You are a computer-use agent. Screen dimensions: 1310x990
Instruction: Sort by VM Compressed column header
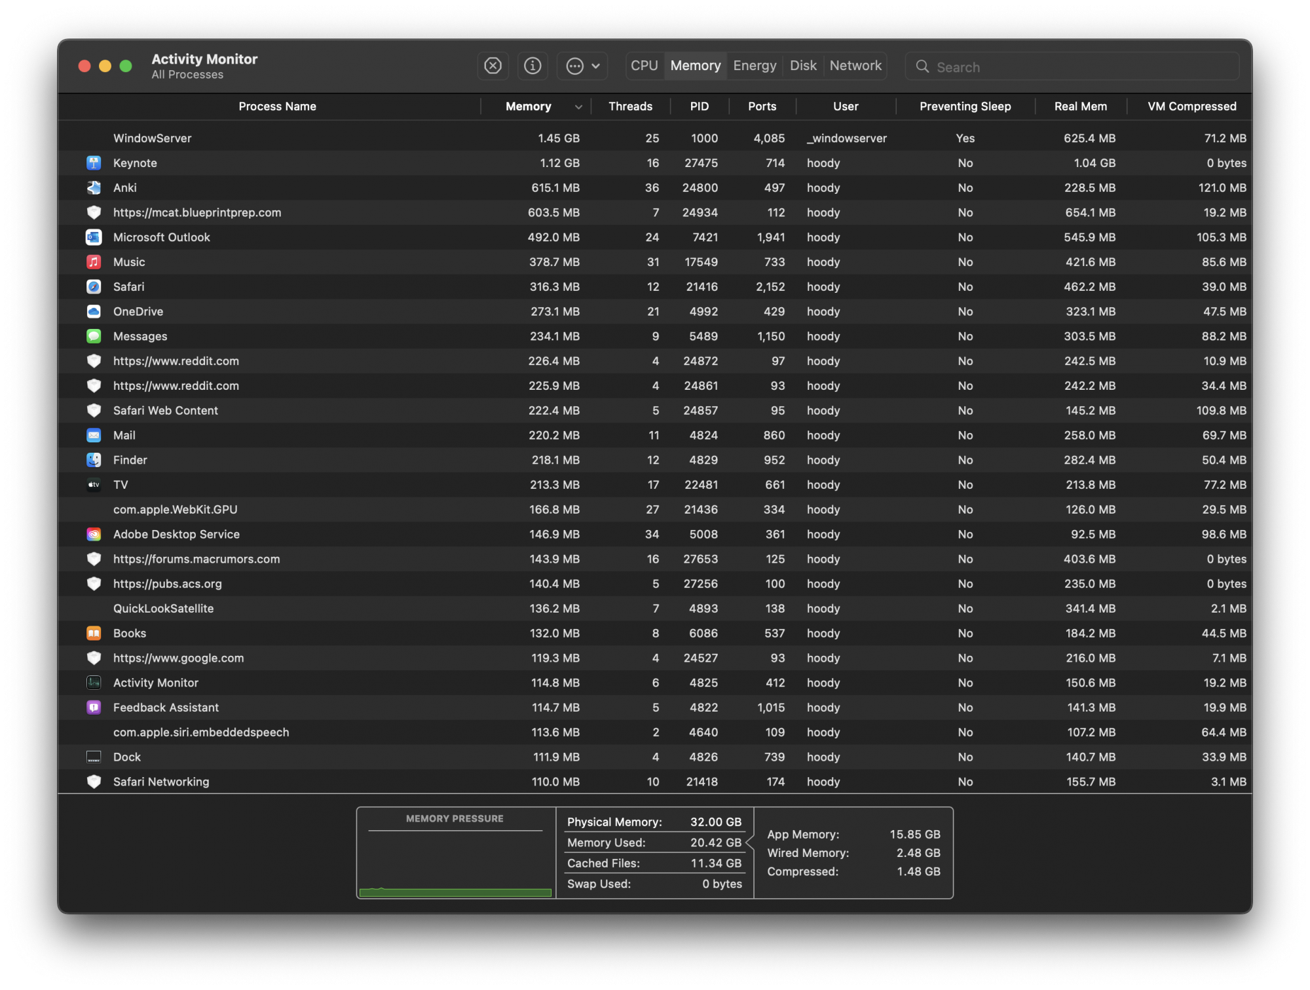pyautogui.click(x=1191, y=107)
